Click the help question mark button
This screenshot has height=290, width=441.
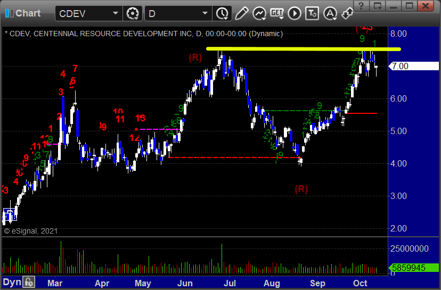[x=361, y=6]
